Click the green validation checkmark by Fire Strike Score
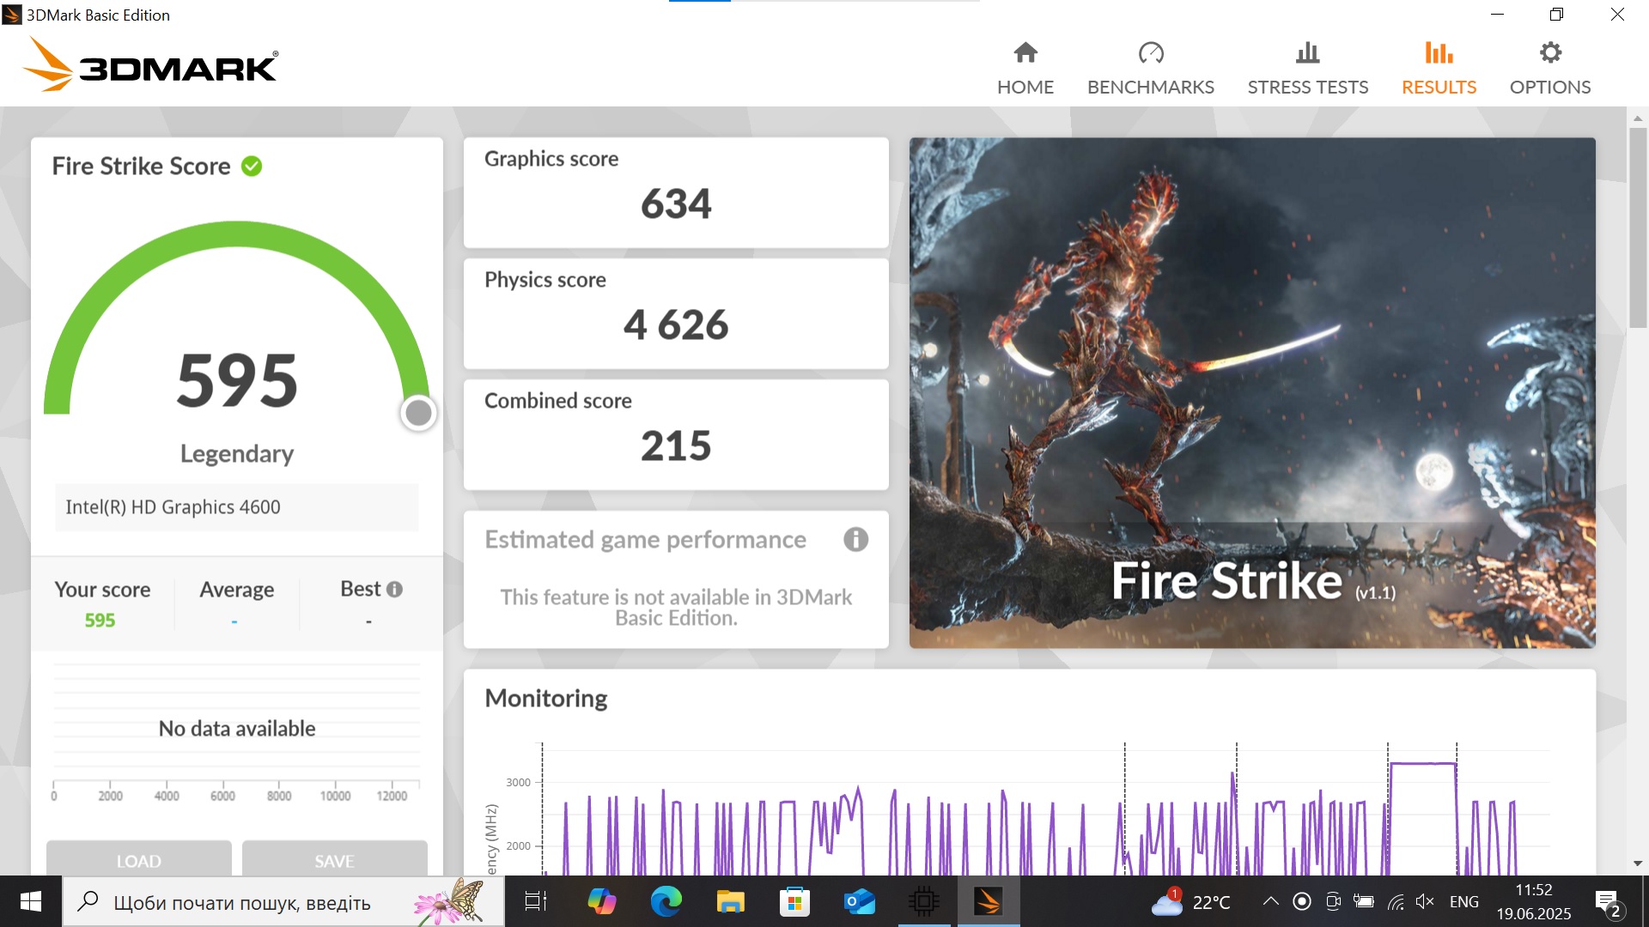 (252, 167)
